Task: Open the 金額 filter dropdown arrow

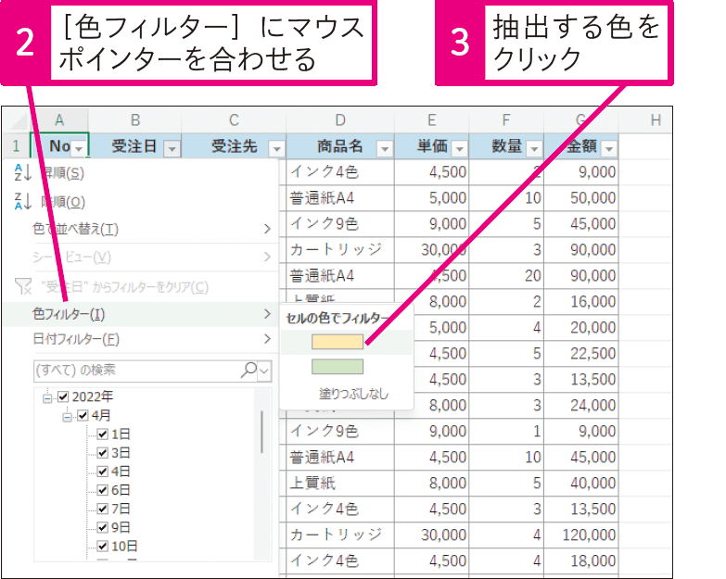Action: click(x=609, y=149)
